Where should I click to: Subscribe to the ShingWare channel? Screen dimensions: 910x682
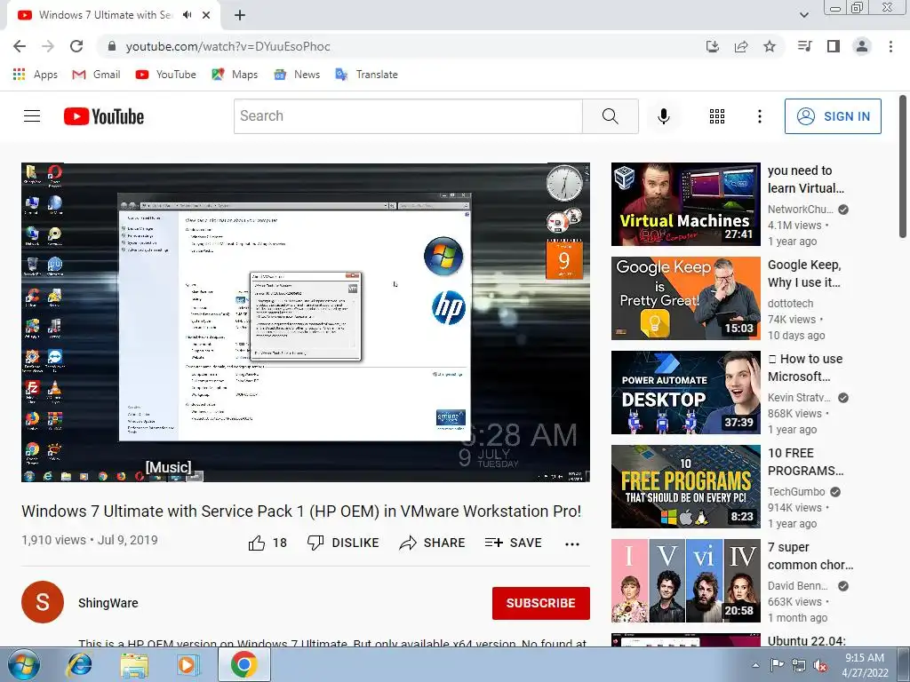point(541,603)
